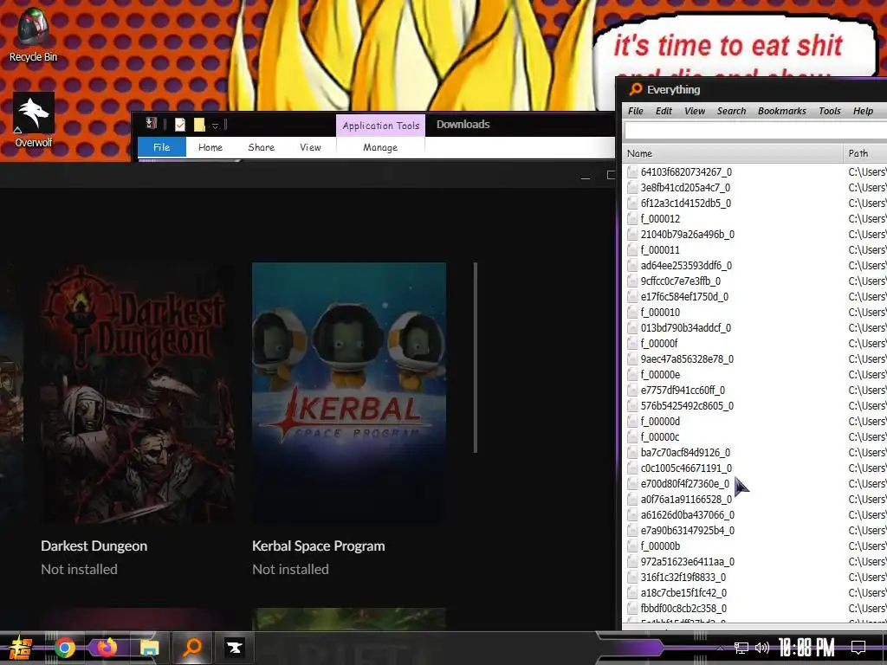
Task: Launch Firefox from taskbar
Action: (107, 648)
